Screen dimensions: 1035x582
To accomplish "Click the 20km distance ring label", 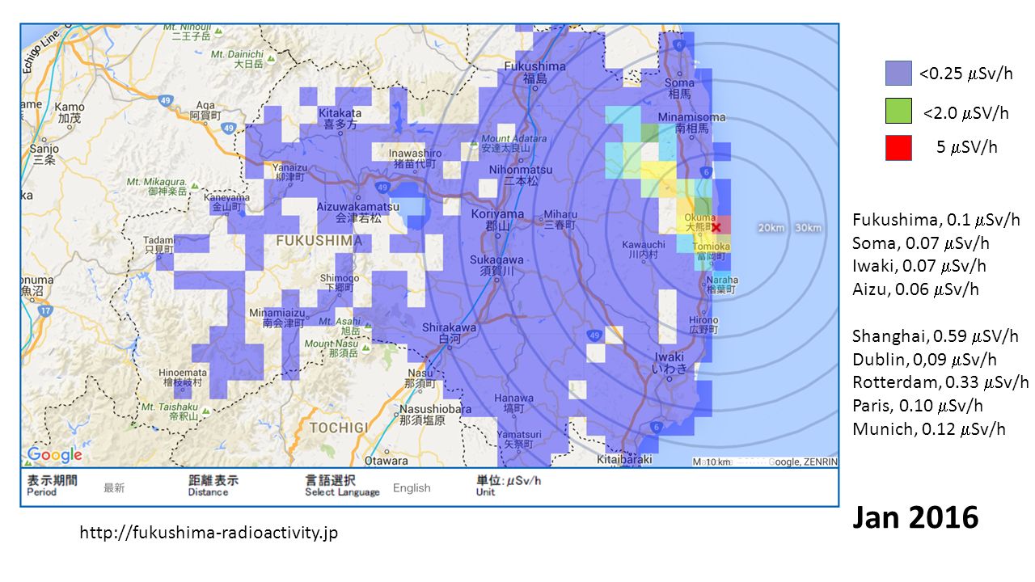I will [771, 228].
